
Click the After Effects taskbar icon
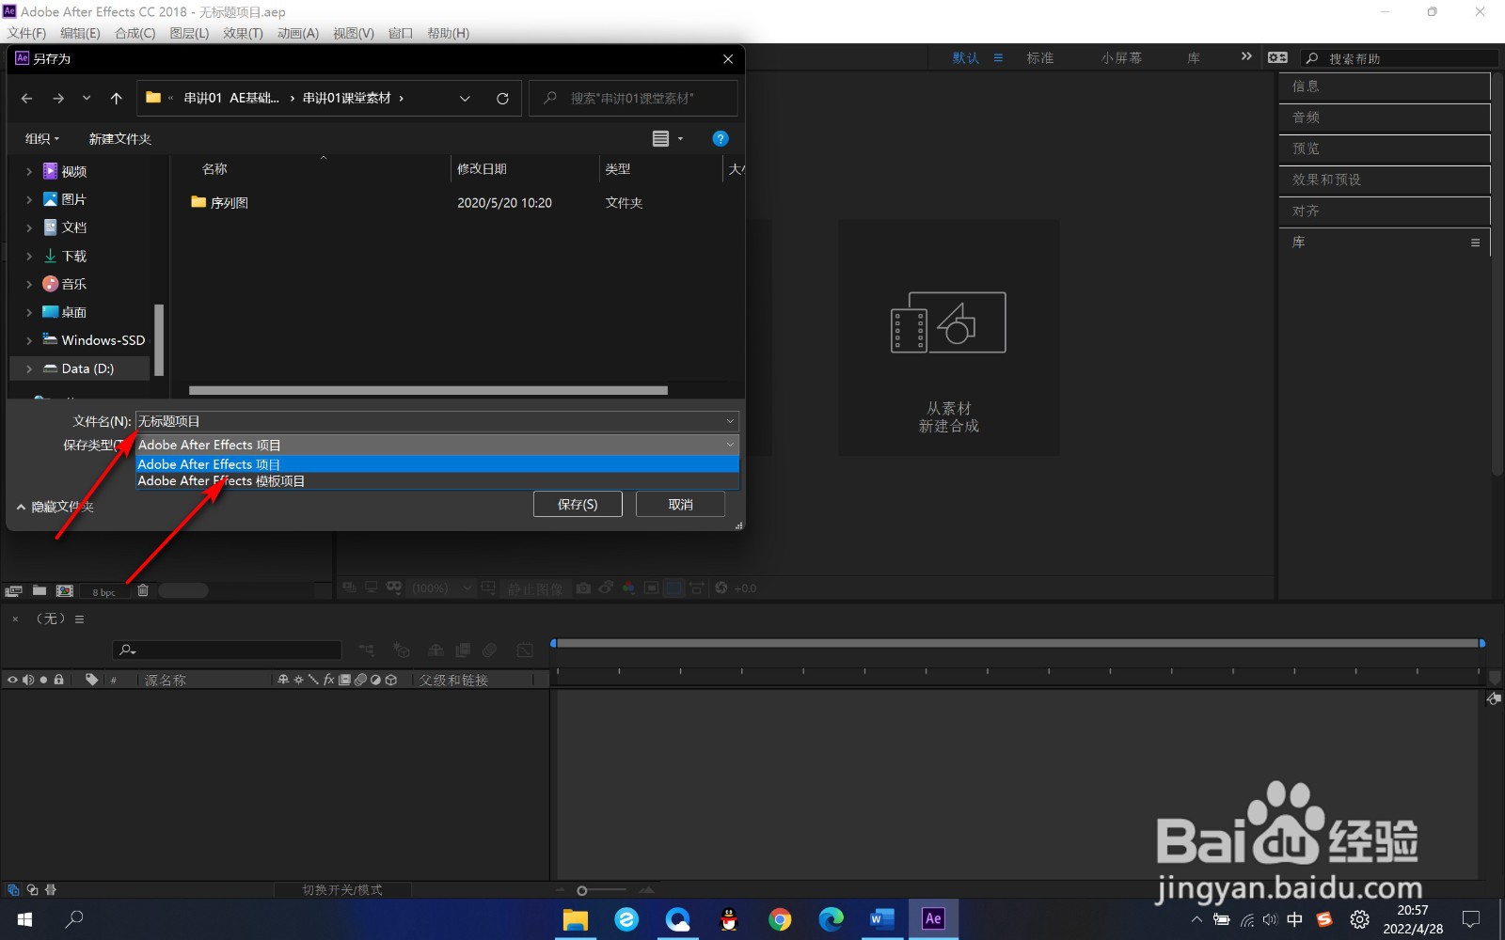click(x=933, y=919)
